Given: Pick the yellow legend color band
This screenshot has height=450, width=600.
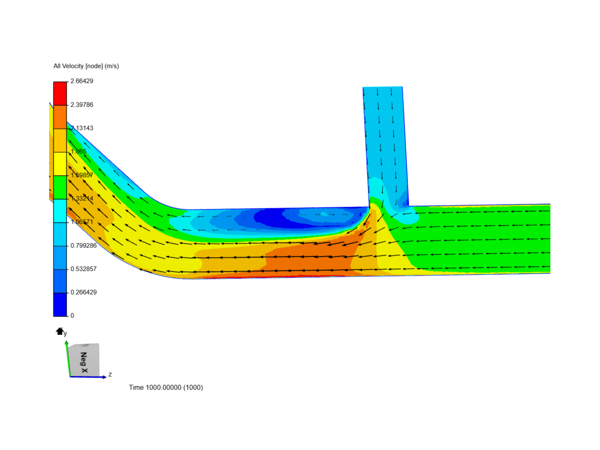Looking at the screenshot, I should [x=60, y=164].
